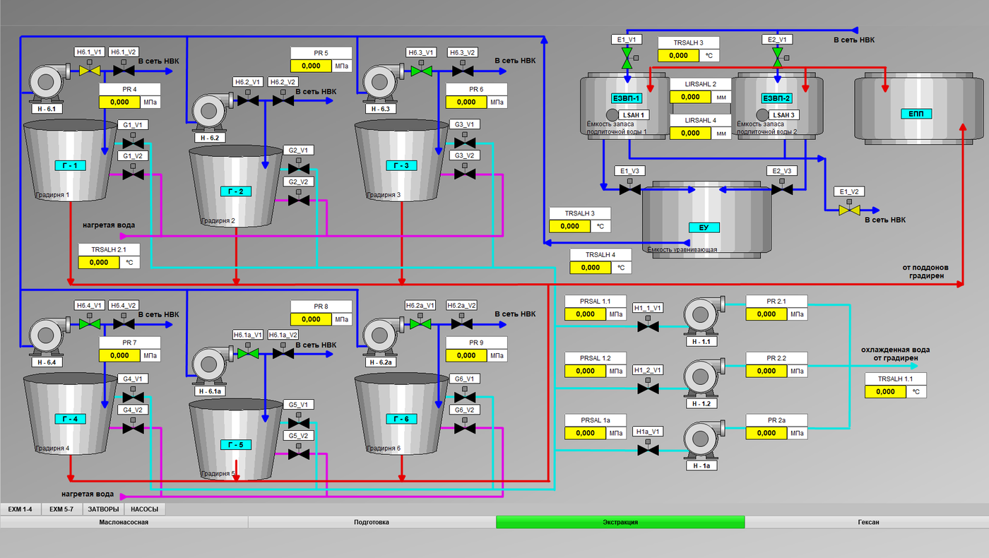
Task: Click the H1a_V1 black valve
Action: tap(647, 450)
